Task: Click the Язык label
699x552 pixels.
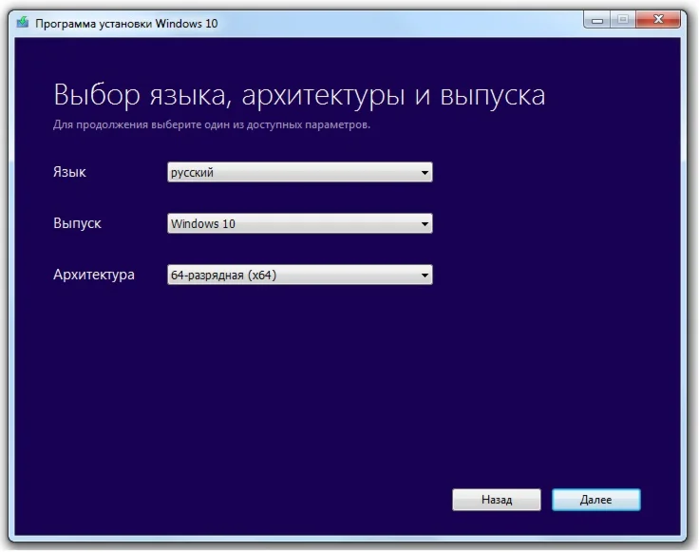Action: (69, 172)
